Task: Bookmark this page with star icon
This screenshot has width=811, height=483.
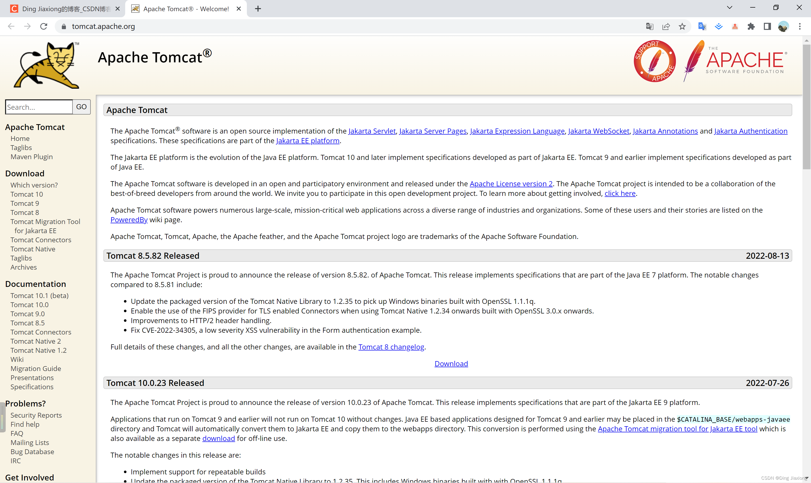Action: pyautogui.click(x=682, y=26)
